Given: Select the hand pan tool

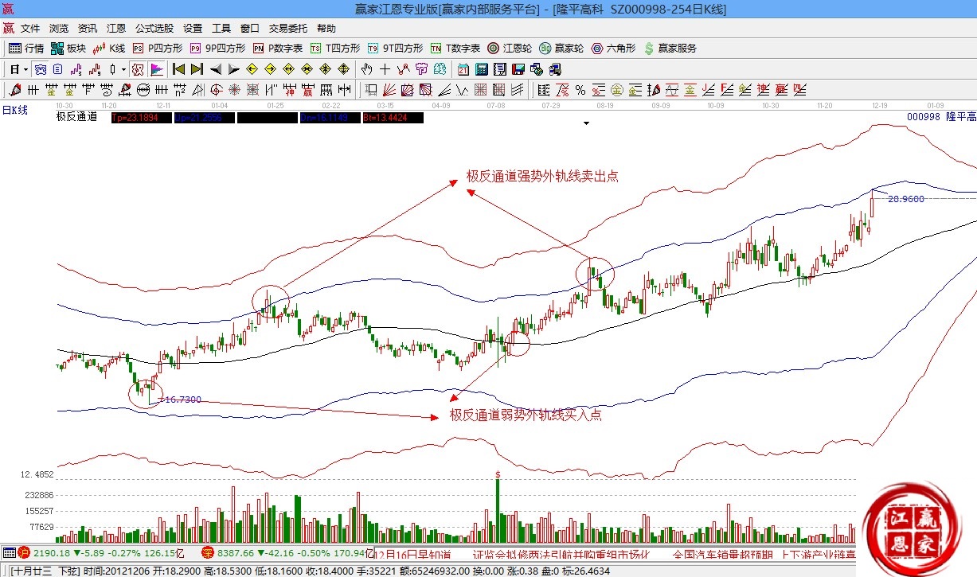Looking at the screenshot, I should 367,69.
